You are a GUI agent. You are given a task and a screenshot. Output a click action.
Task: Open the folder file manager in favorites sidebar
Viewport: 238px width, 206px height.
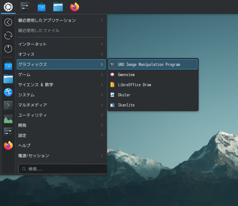(x=8, y=79)
